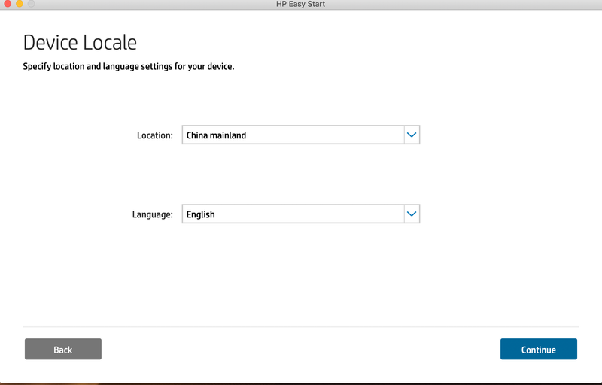
Task: Click the horizontal divider above the buttons
Action: coord(301,327)
